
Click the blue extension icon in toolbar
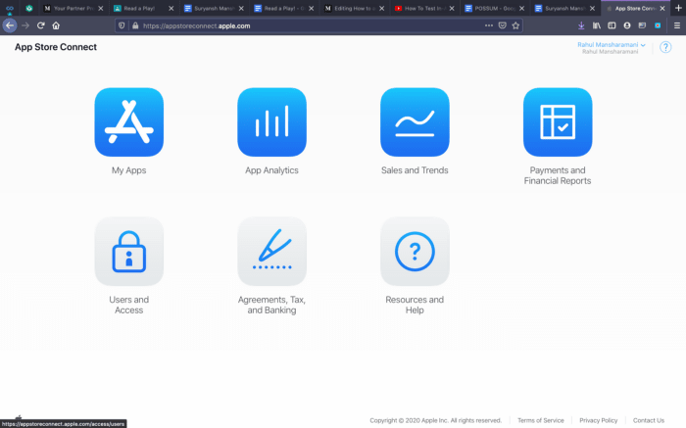click(x=658, y=25)
